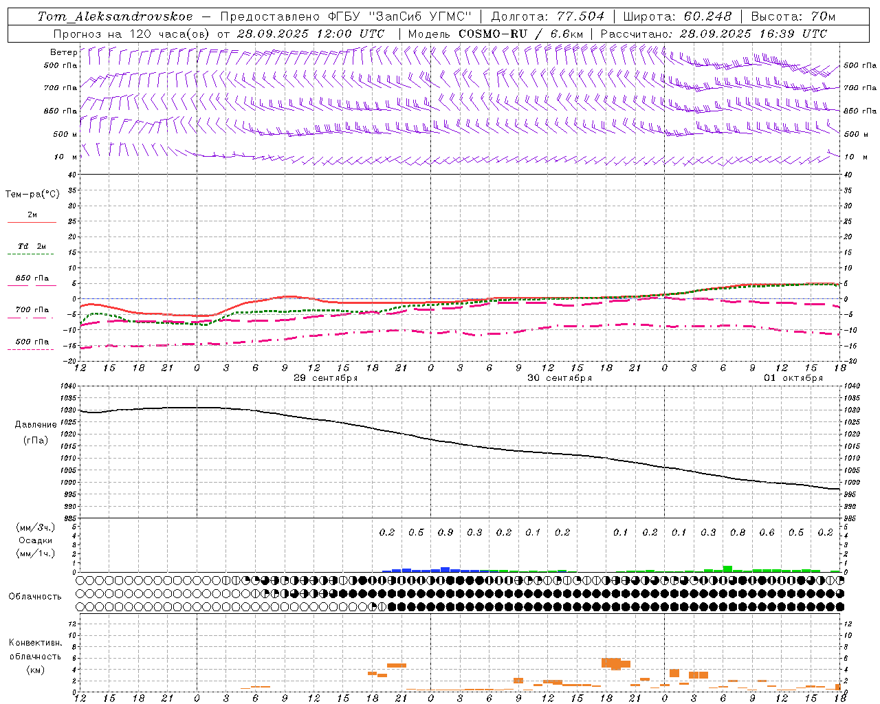The image size is (880, 704).
Task: Click the (мм/3ч.) precipitation unit label
Action: 36,527
